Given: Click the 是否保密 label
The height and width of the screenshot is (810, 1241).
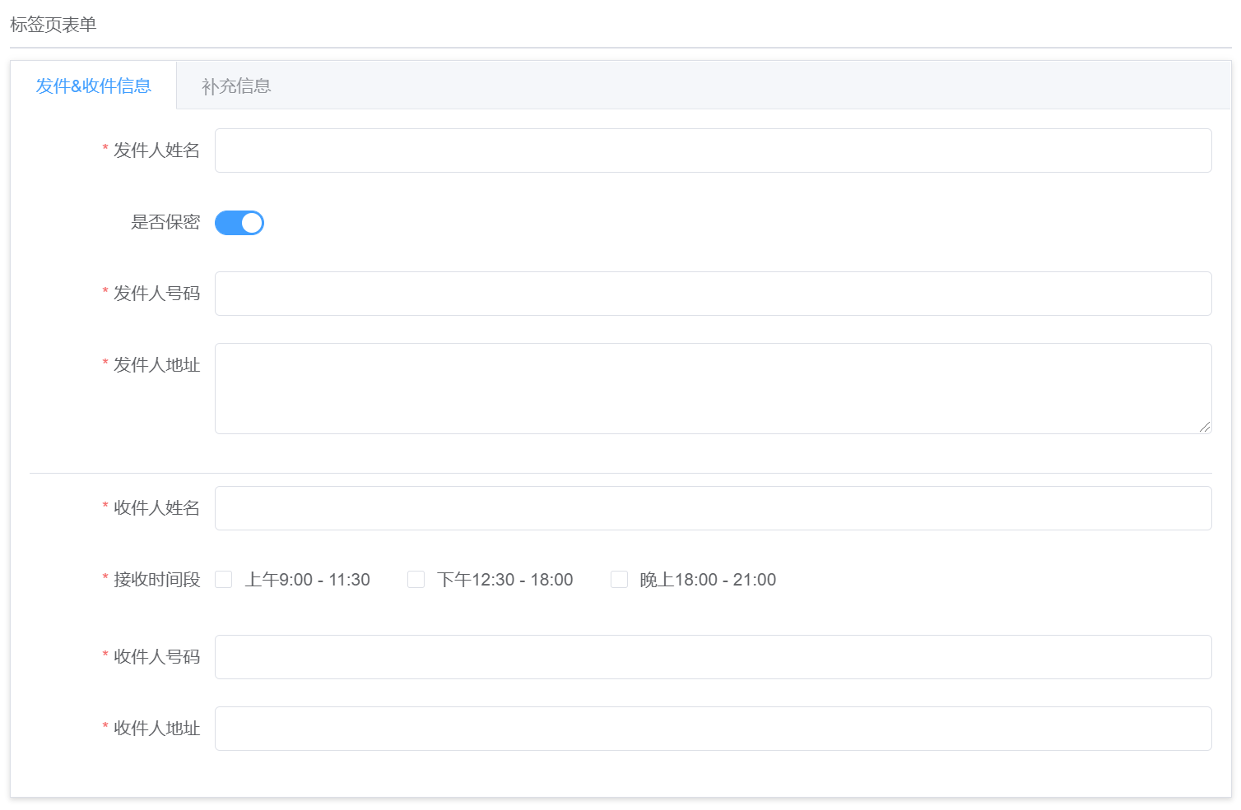Looking at the screenshot, I should coord(165,222).
